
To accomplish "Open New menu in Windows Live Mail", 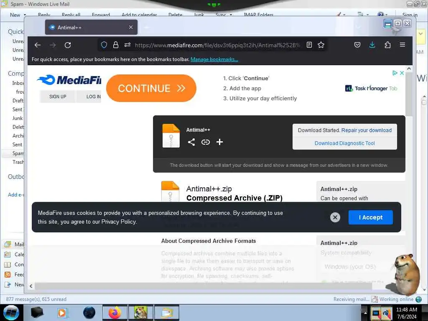I will tap(15, 15).
